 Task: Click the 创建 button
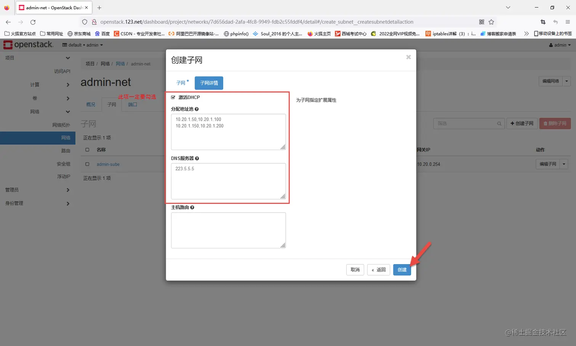[x=402, y=269]
